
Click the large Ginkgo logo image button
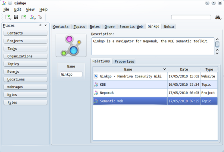(x=71, y=45)
